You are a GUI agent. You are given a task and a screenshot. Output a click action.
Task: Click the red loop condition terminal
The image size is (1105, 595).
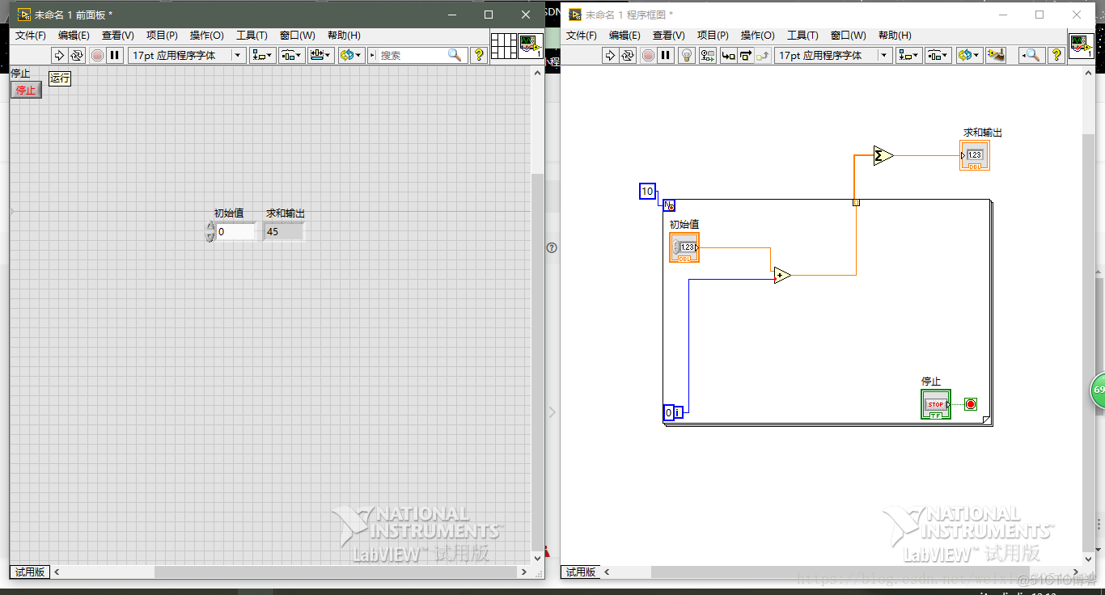pyautogui.click(x=971, y=404)
